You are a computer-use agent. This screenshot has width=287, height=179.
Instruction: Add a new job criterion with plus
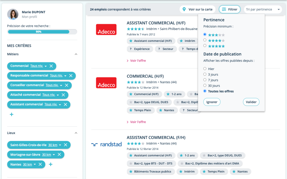click(x=11, y=115)
